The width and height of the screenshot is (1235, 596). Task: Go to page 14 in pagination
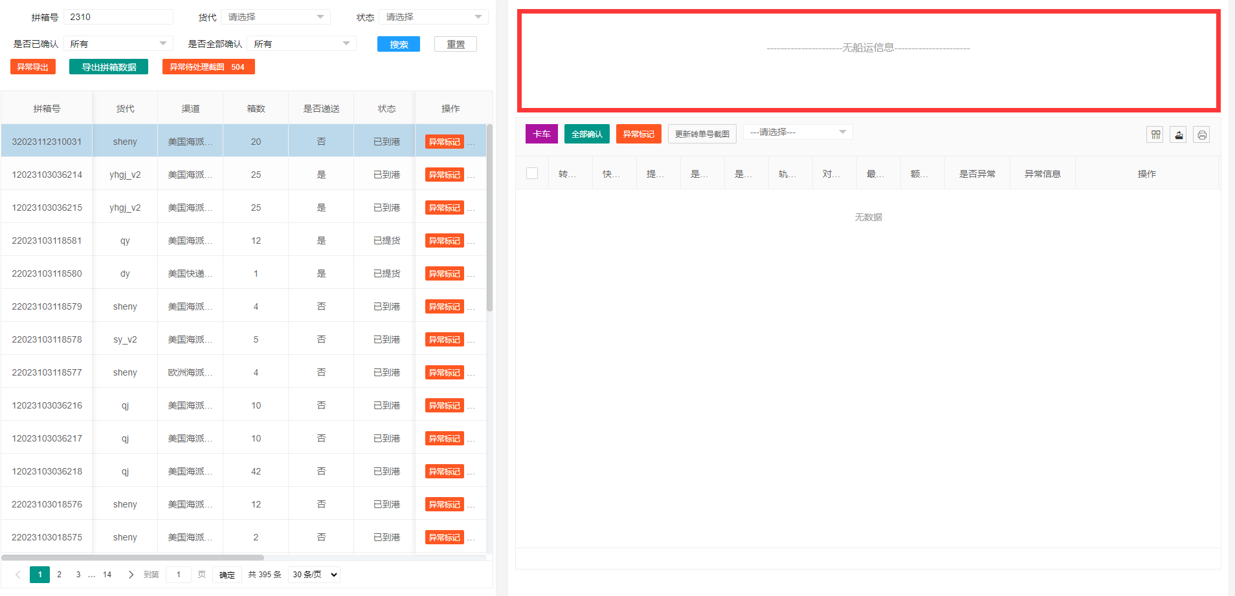click(107, 574)
